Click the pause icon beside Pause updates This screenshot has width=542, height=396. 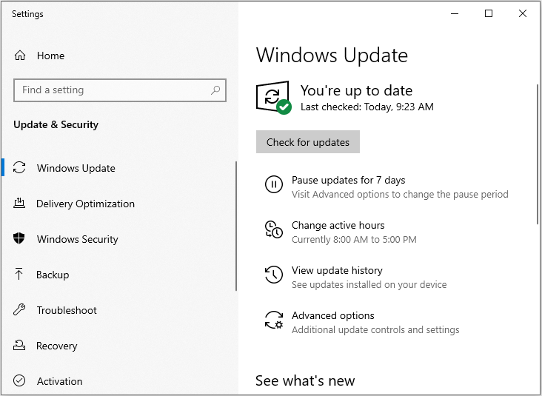(274, 185)
